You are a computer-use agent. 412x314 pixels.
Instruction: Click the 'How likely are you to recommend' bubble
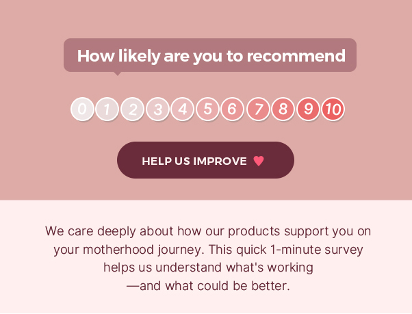point(210,55)
